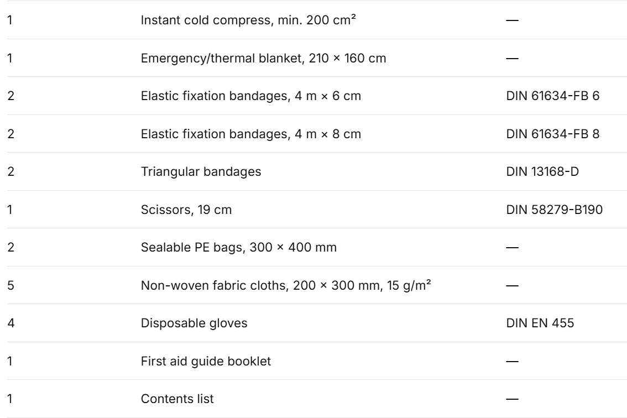Click the Contents list item text
Viewport: 627px width, 418px height.
tap(177, 399)
